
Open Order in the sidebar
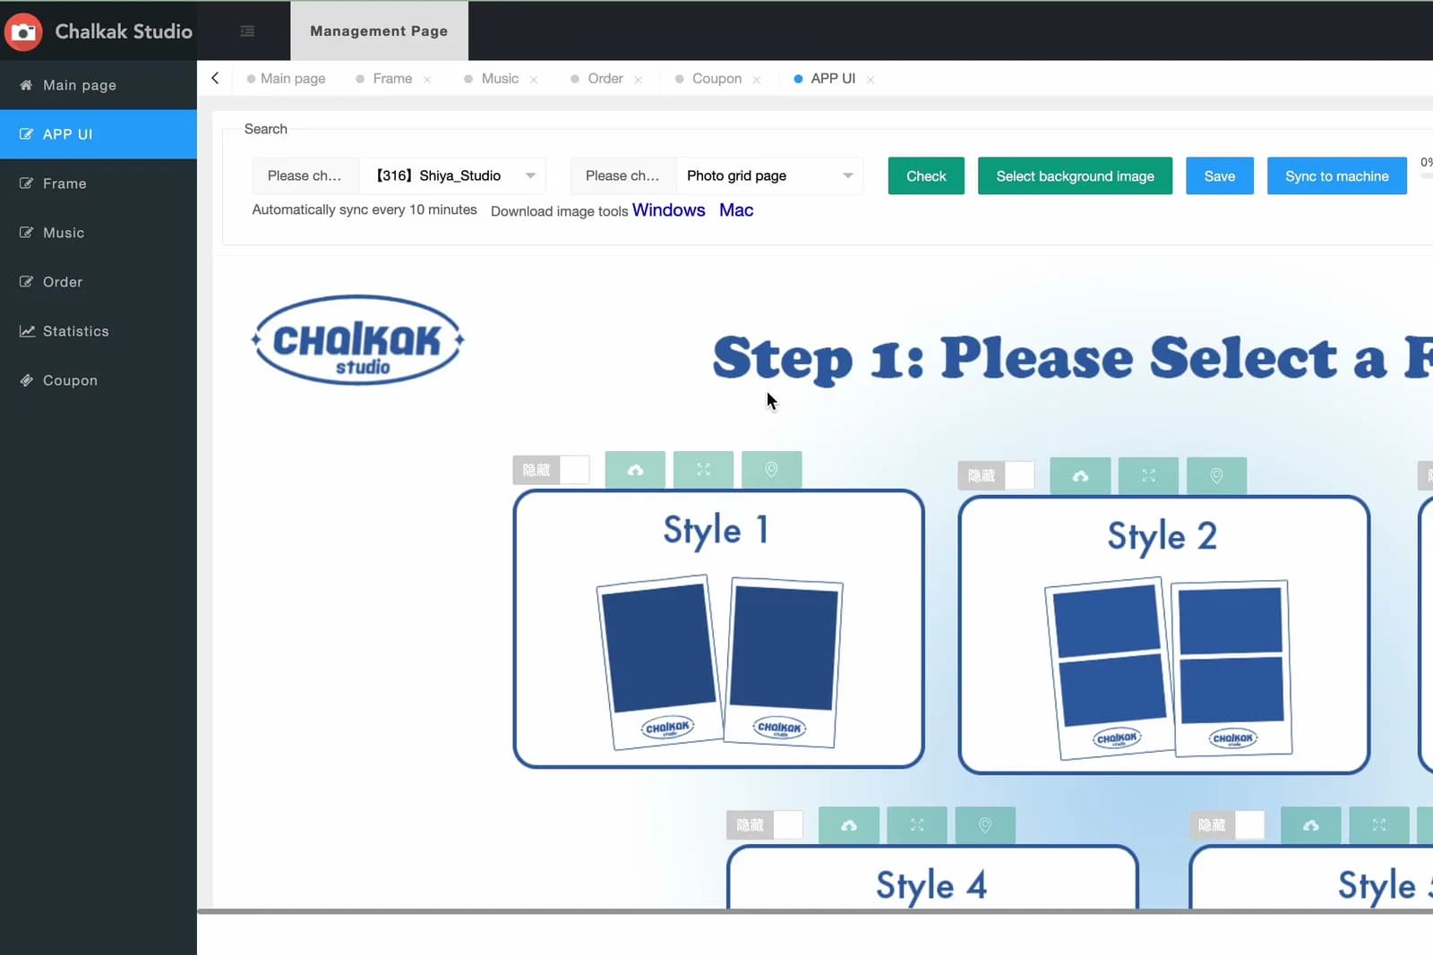[99, 282]
